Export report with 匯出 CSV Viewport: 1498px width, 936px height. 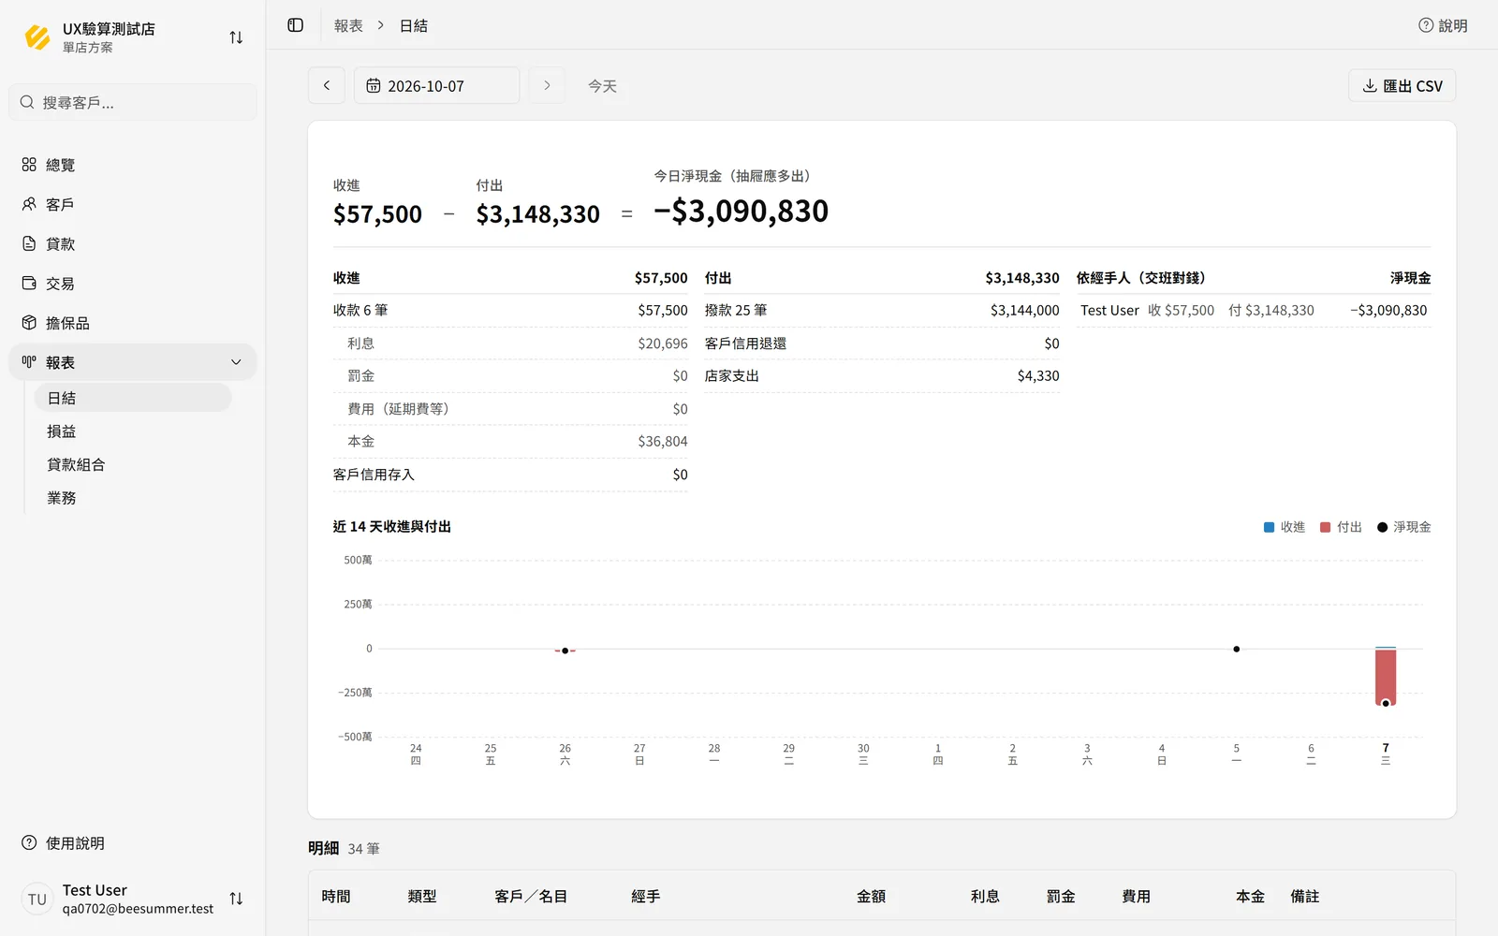(1402, 85)
